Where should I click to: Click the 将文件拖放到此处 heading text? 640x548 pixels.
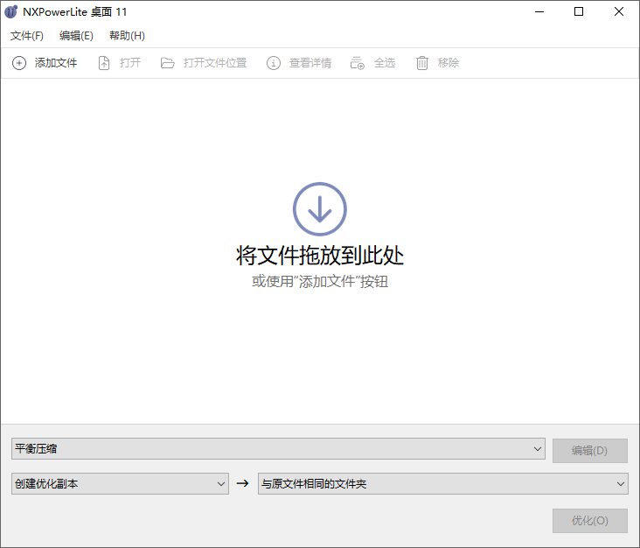coord(320,256)
